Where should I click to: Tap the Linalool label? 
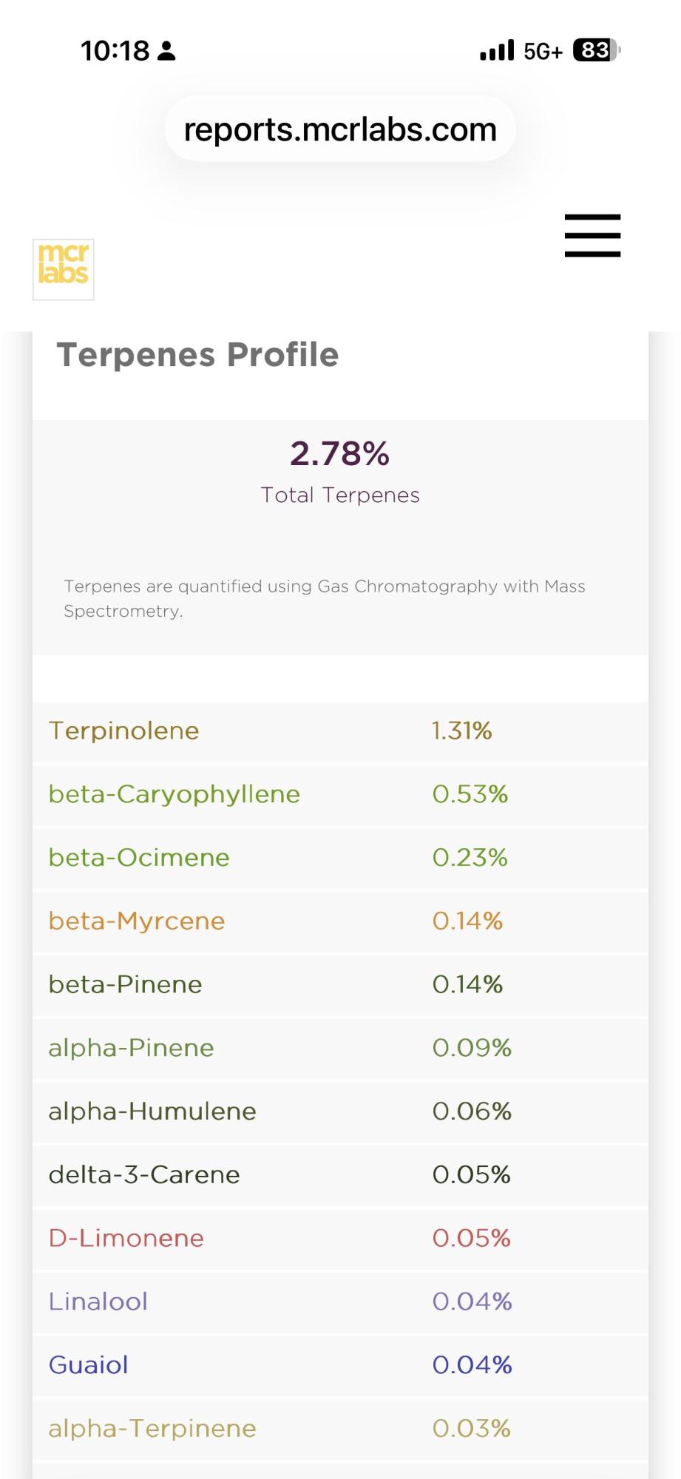(x=98, y=1302)
